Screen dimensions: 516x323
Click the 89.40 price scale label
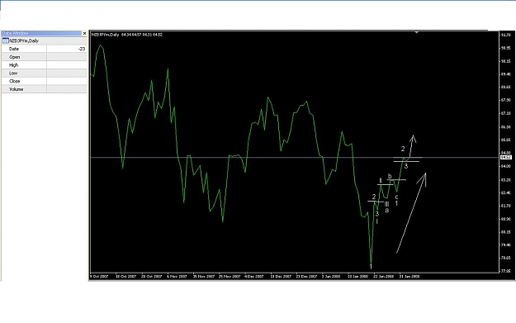[505, 74]
